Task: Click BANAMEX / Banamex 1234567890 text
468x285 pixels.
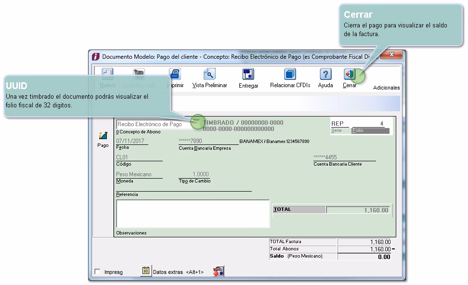Action: (x=274, y=141)
